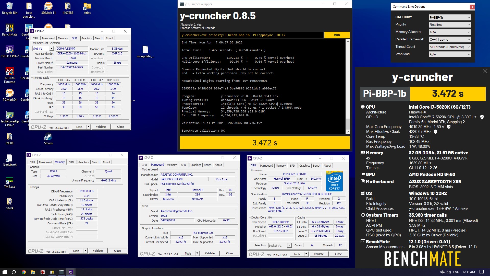
Task: Expand Tools arrow in CPU tab CPU-Z window
Action: tap(306, 254)
